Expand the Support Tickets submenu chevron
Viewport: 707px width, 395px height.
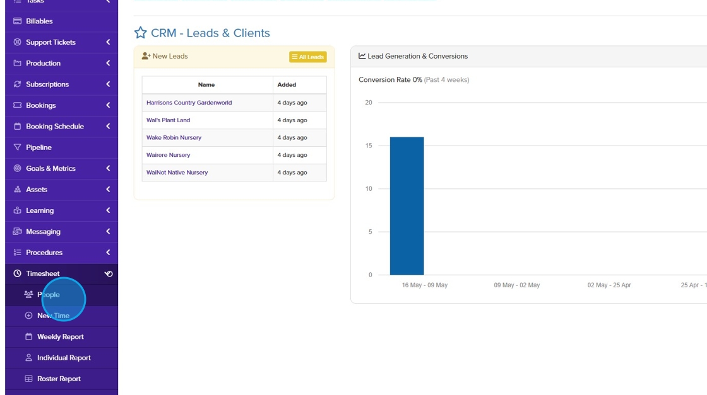(x=108, y=42)
